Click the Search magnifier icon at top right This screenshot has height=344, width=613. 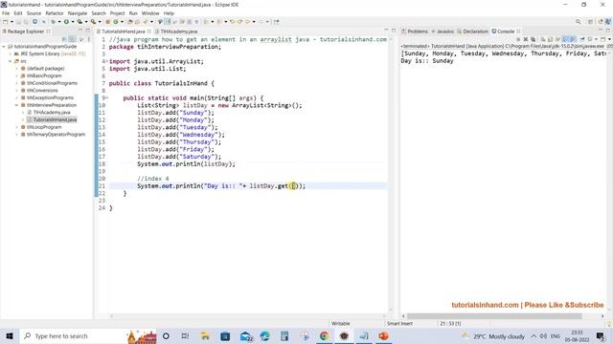[x=578, y=22]
